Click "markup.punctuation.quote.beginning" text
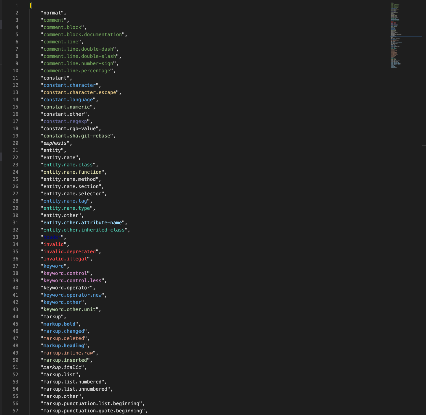This screenshot has width=426, height=415. point(93,411)
